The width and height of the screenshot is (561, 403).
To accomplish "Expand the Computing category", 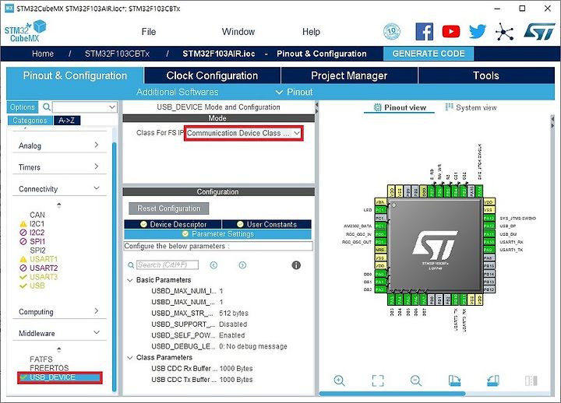I will 59,311.
